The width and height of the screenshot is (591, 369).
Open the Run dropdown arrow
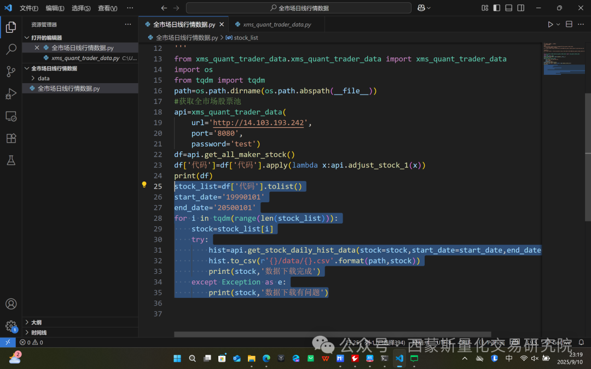click(558, 25)
